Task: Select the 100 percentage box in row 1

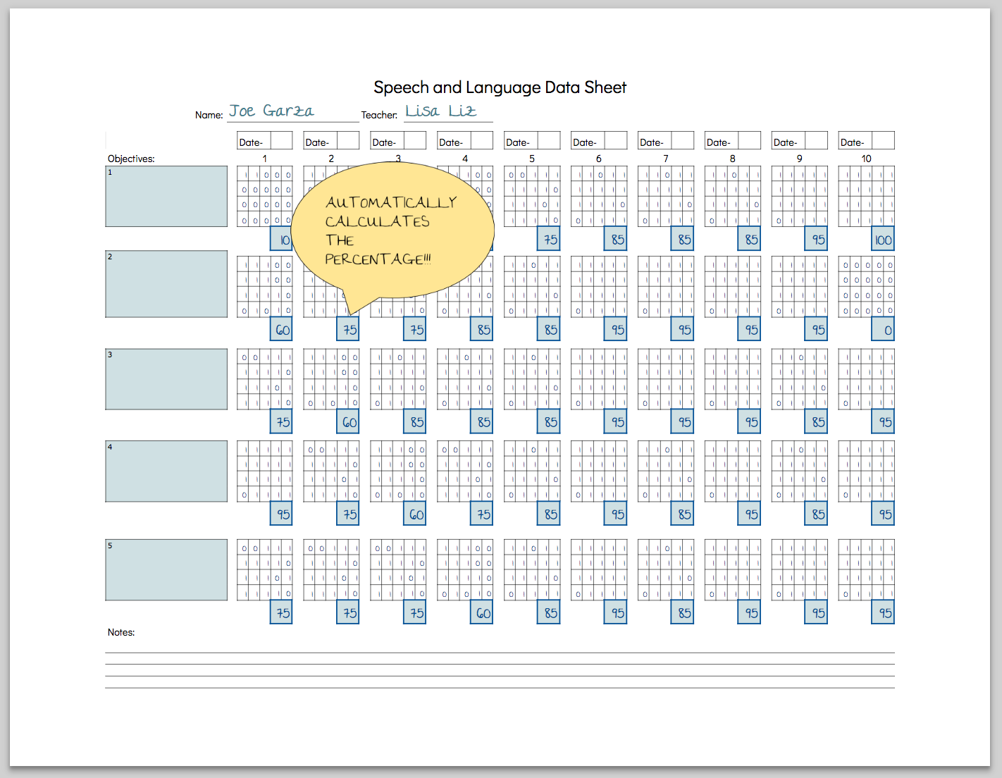Action: point(882,239)
